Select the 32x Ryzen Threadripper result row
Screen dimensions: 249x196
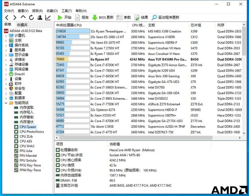[x=149, y=31]
